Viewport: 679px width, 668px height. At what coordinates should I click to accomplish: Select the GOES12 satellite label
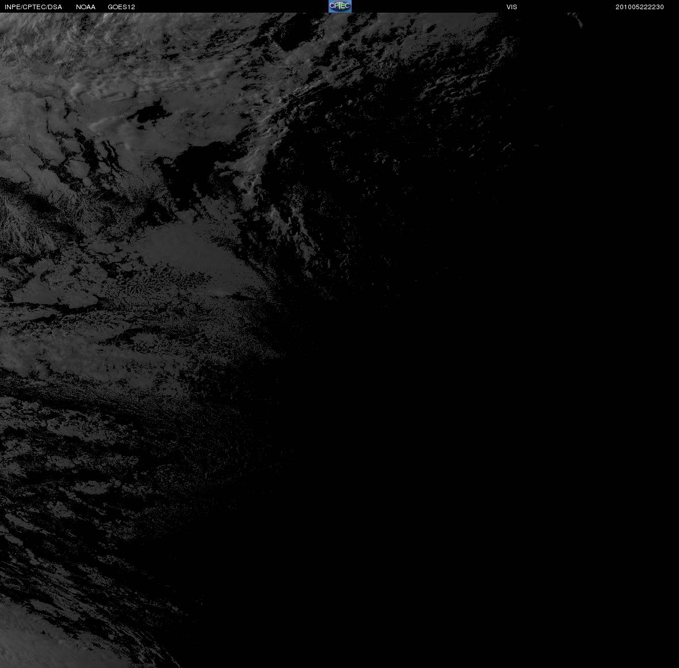pos(121,7)
